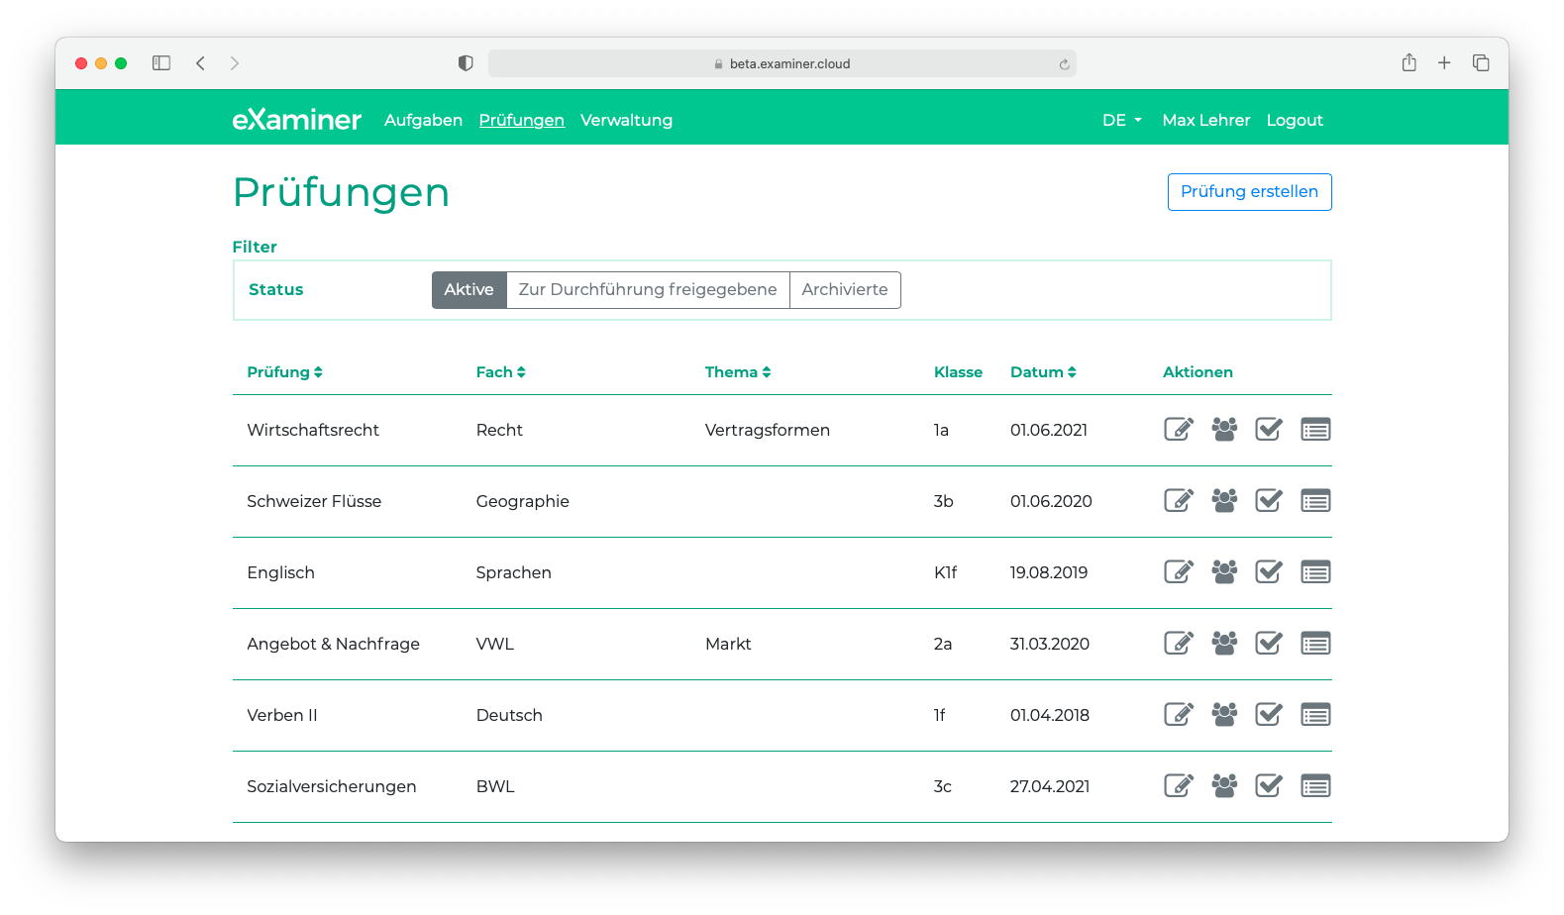Click checkmark icon in Angebot & Nachfrage row
The height and width of the screenshot is (915, 1564).
(1269, 644)
